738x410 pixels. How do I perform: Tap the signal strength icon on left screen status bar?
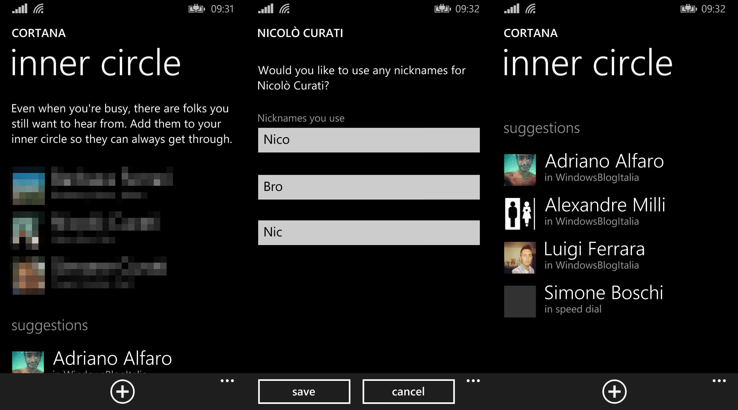pos(20,9)
